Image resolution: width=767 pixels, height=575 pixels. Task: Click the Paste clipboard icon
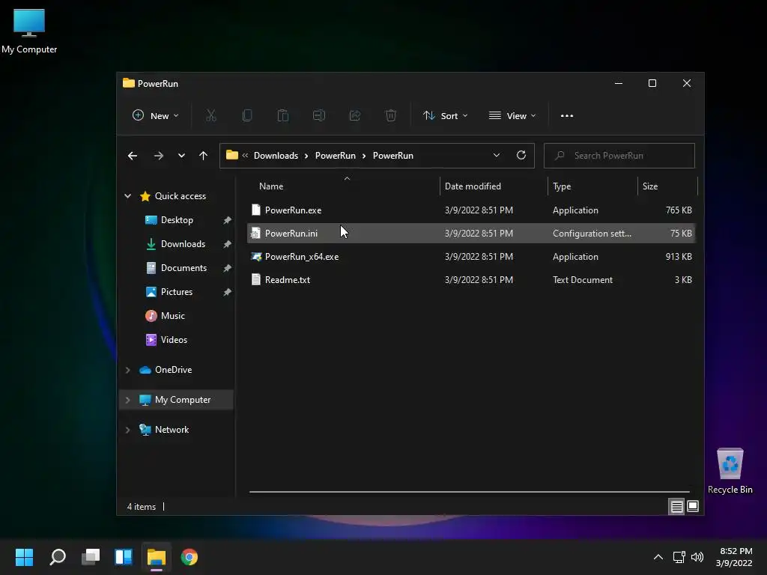tap(282, 115)
